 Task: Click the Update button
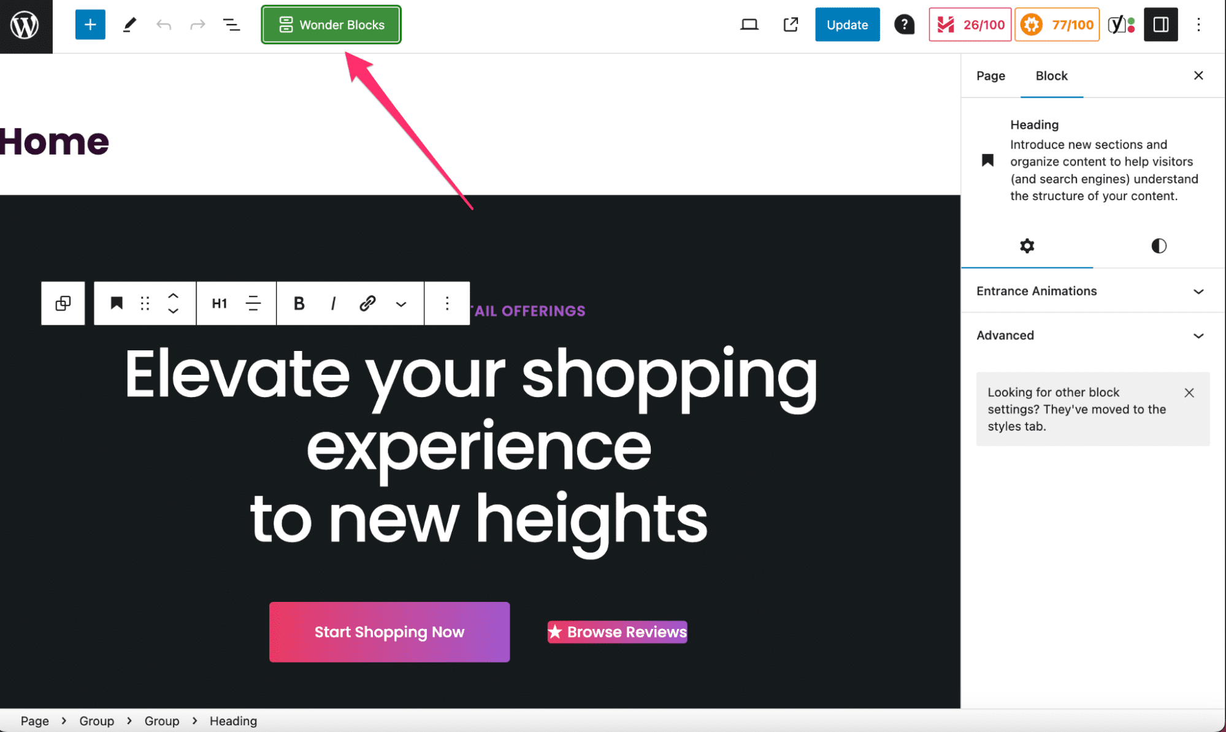click(x=847, y=25)
